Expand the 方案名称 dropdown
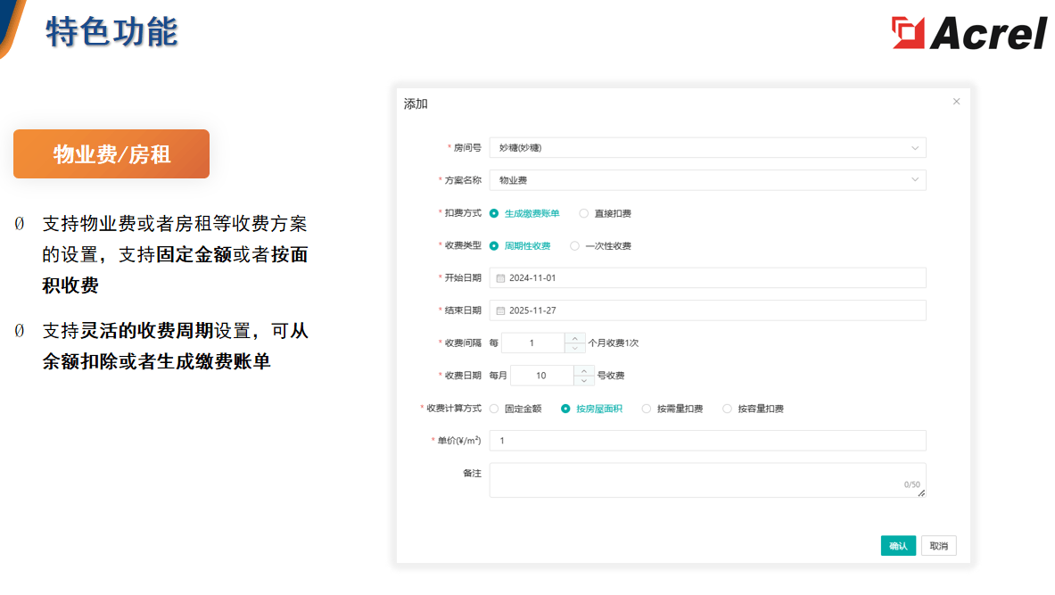This screenshot has height=595, width=1055. click(x=707, y=180)
